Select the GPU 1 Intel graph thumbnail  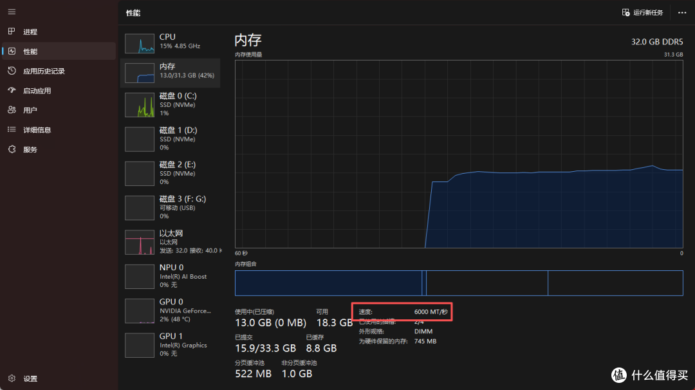[x=140, y=345]
